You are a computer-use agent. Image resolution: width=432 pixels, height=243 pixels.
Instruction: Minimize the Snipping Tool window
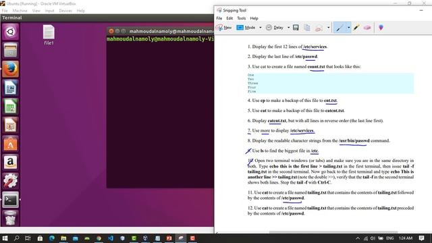(421, 11)
